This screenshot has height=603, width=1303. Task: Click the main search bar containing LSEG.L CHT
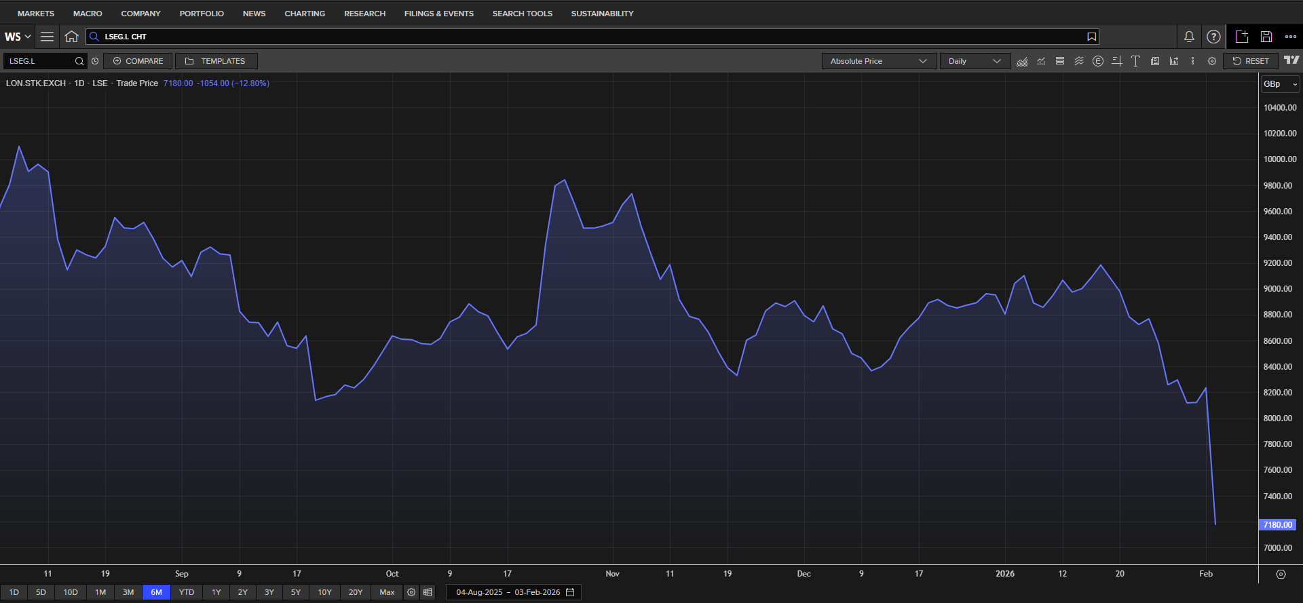click(592, 37)
